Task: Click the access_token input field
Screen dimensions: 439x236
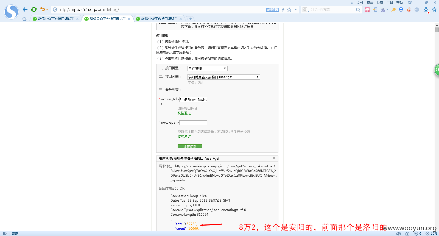Action: pyautogui.click(x=193, y=99)
